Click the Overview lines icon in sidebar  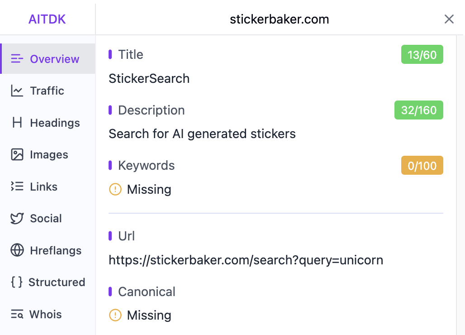[17, 59]
